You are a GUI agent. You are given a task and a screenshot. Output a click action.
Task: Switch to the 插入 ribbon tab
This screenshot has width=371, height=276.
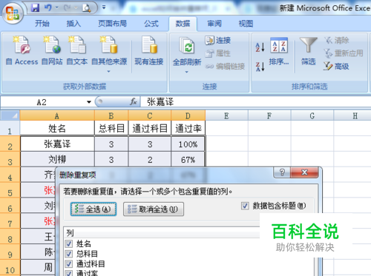click(73, 24)
